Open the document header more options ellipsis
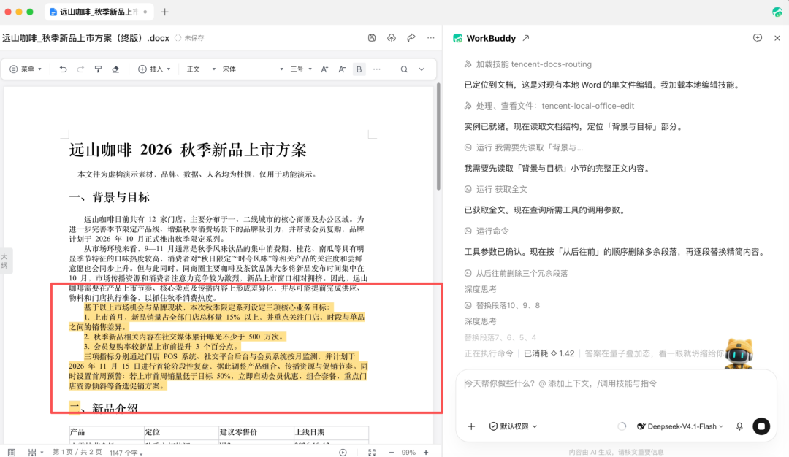Viewport: 789px width, 457px height. [x=431, y=38]
